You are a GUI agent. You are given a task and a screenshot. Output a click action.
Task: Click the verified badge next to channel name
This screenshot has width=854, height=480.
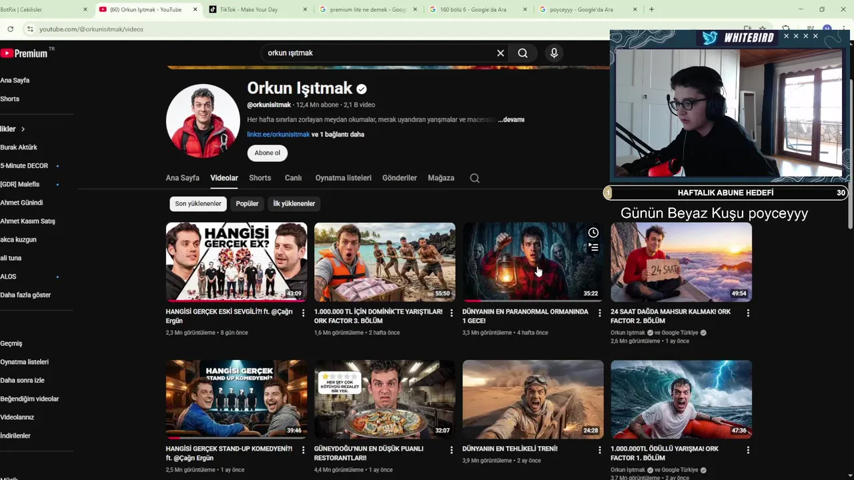pos(362,89)
